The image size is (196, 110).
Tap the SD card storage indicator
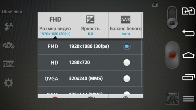point(155,5)
